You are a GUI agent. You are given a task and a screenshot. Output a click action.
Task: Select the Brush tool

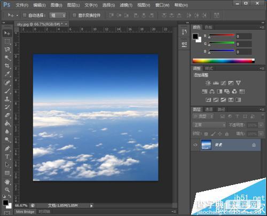pos(7,91)
